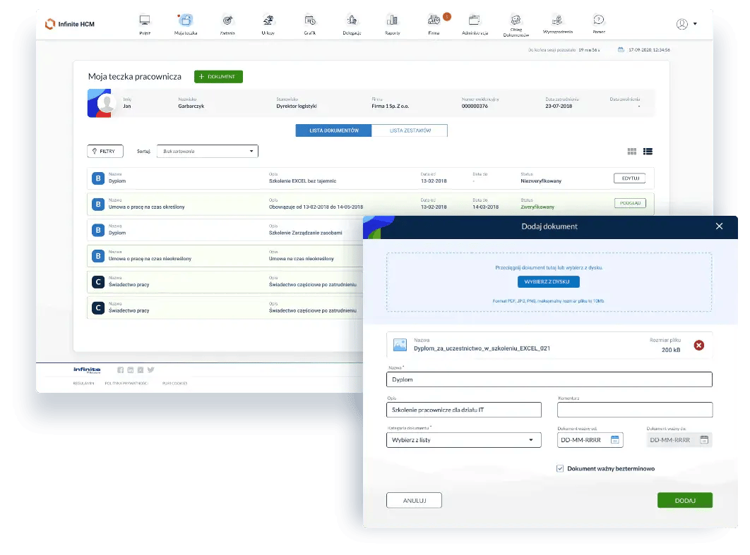
Task: Click the B badge of Szkolenie EXCEL row
Action: point(98,178)
